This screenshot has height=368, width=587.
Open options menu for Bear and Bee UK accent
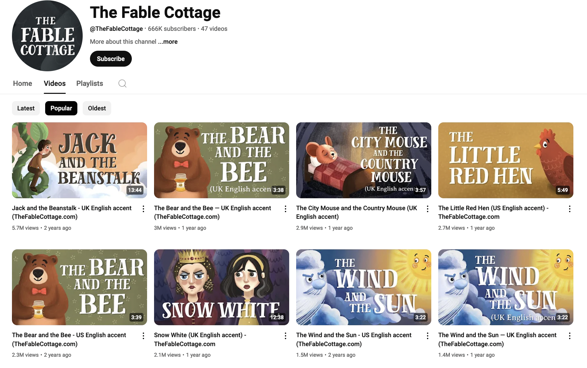(x=285, y=209)
